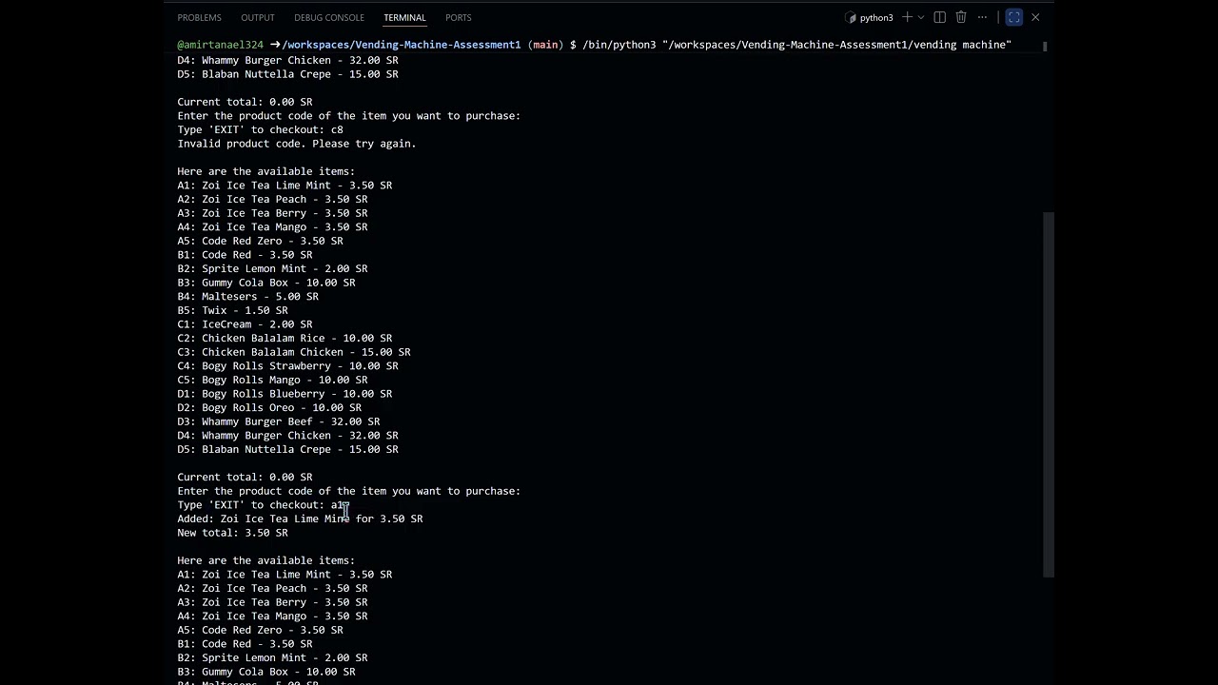Click 'C2: Chicken Balalam Rice - 10.00 SR'

click(285, 338)
